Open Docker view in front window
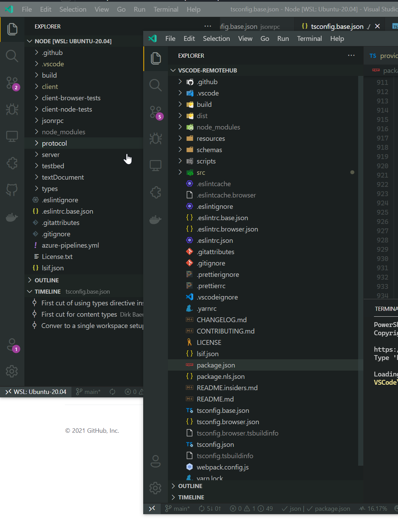This screenshot has width=398, height=520. point(156,219)
